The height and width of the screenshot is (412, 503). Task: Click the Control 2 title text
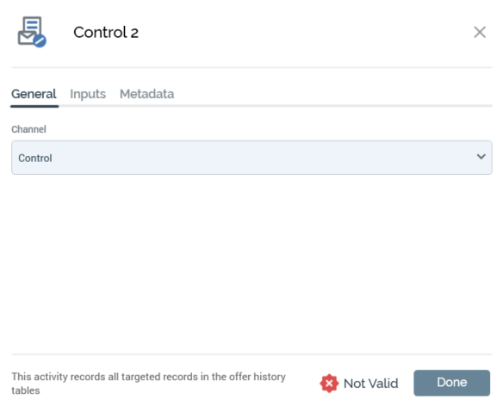click(x=106, y=33)
